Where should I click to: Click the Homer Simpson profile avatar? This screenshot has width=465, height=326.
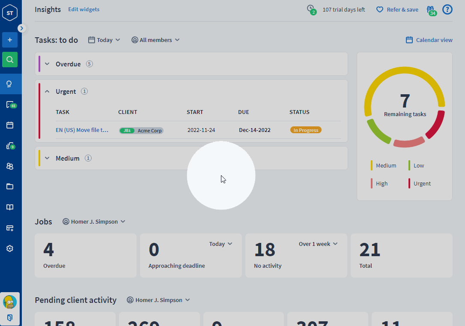(10, 302)
